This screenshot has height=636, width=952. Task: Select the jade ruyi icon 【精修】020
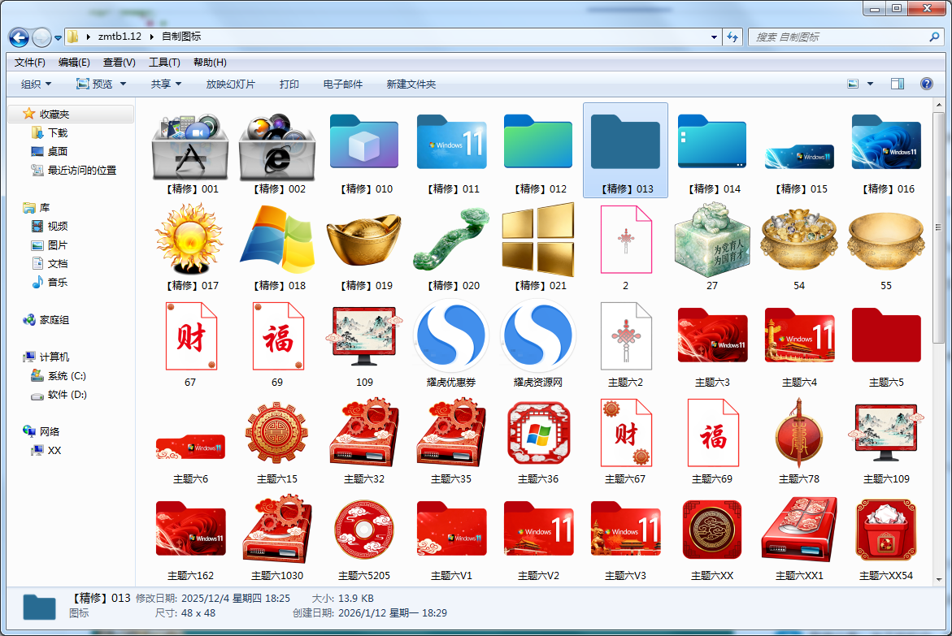pyautogui.click(x=451, y=238)
